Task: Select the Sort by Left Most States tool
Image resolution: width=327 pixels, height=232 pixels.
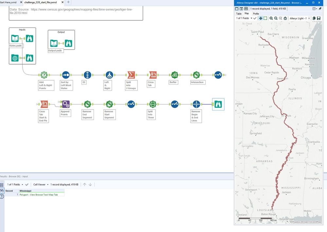Action: click(x=66, y=75)
